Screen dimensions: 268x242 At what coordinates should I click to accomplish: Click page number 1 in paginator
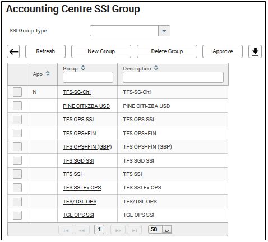tap(99, 230)
